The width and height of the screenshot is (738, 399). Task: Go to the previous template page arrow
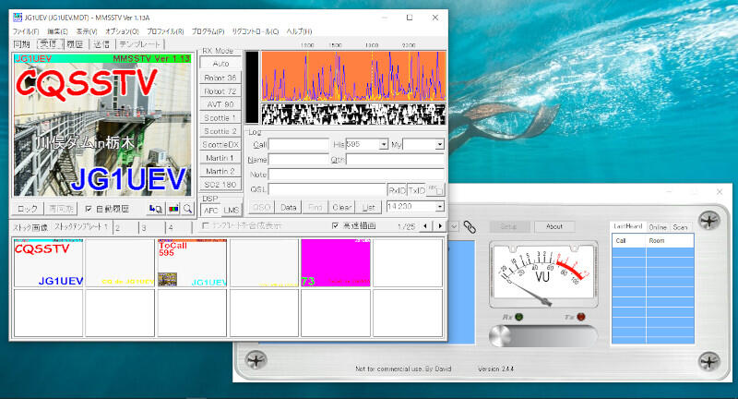(425, 226)
